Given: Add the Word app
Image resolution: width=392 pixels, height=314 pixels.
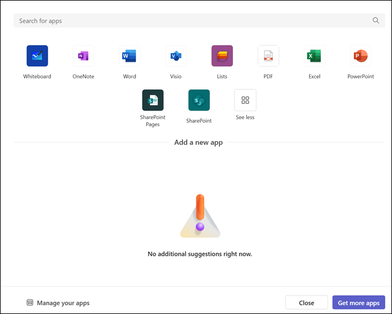Looking at the screenshot, I should click(x=129, y=56).
